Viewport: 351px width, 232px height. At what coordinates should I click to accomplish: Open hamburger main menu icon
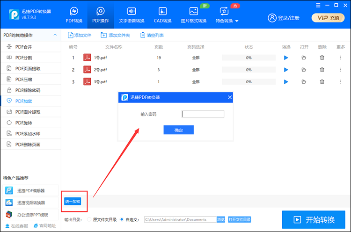point(318,5)
